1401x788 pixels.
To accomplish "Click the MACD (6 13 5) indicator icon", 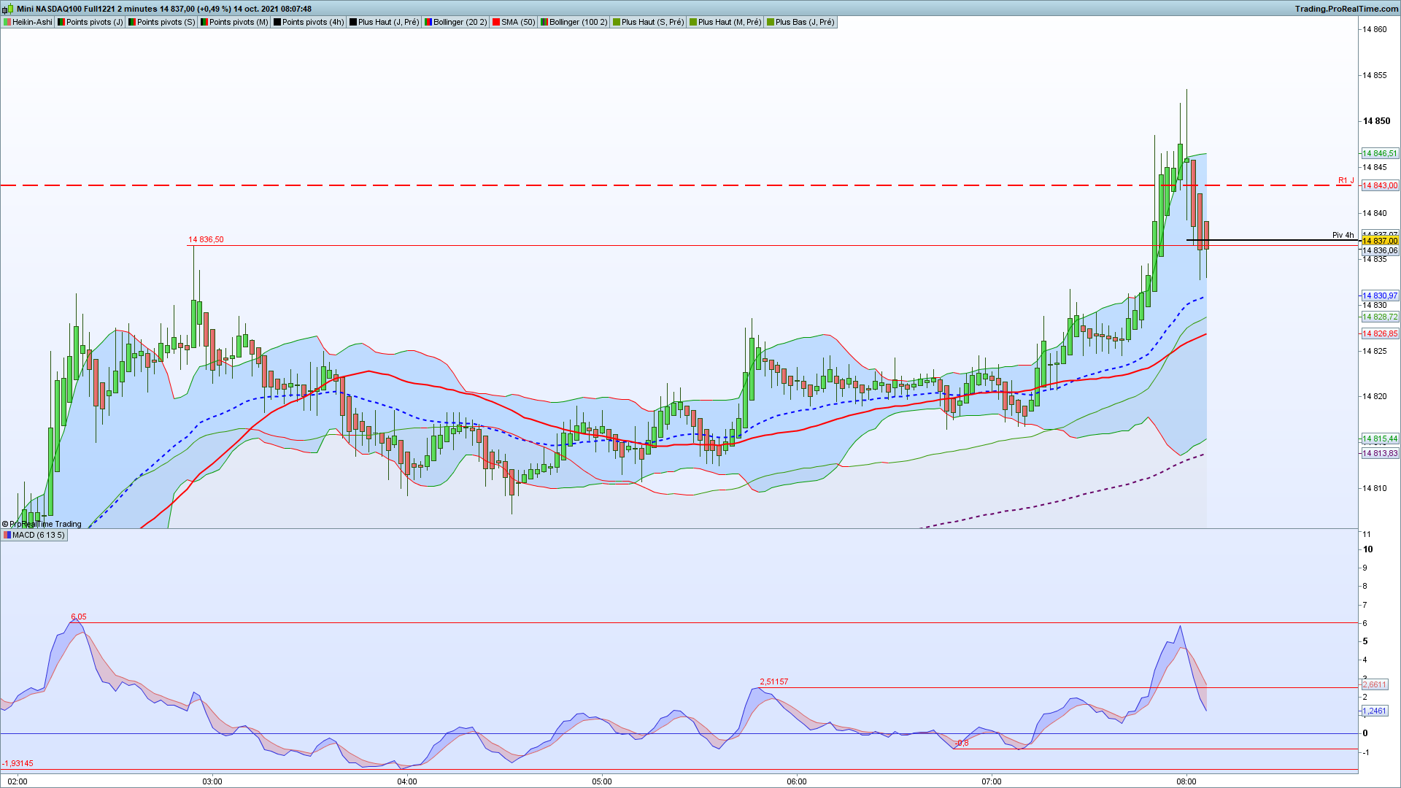I will click(x=7, y=535).
